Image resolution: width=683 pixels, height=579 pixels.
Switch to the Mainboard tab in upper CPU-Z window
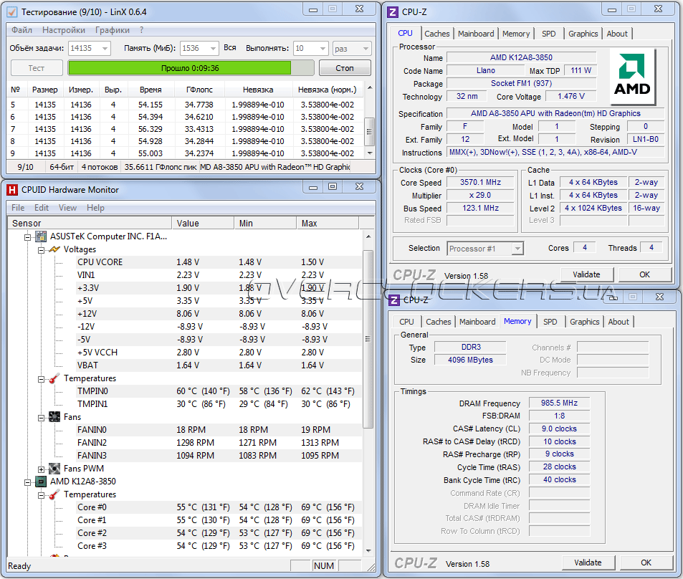pyautogui.click(x=476, y=34)
